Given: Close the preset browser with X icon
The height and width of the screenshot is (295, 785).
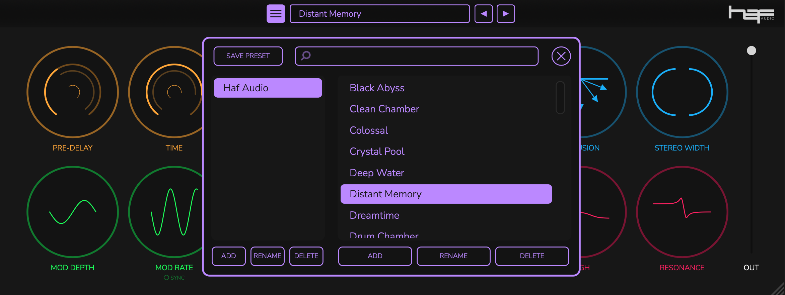Looking at the screenshot, I should [561, 56].
